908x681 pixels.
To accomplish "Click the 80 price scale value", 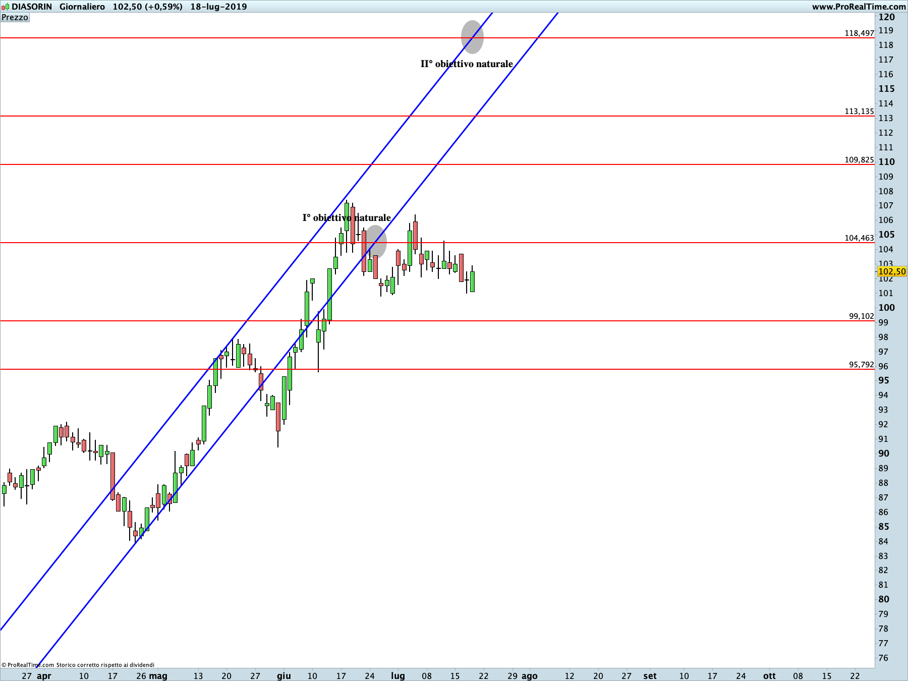I will tap(884, 599).
